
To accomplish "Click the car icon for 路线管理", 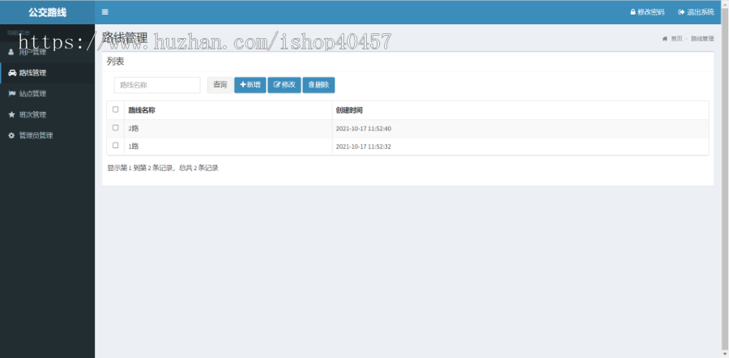I will [12, 73].
